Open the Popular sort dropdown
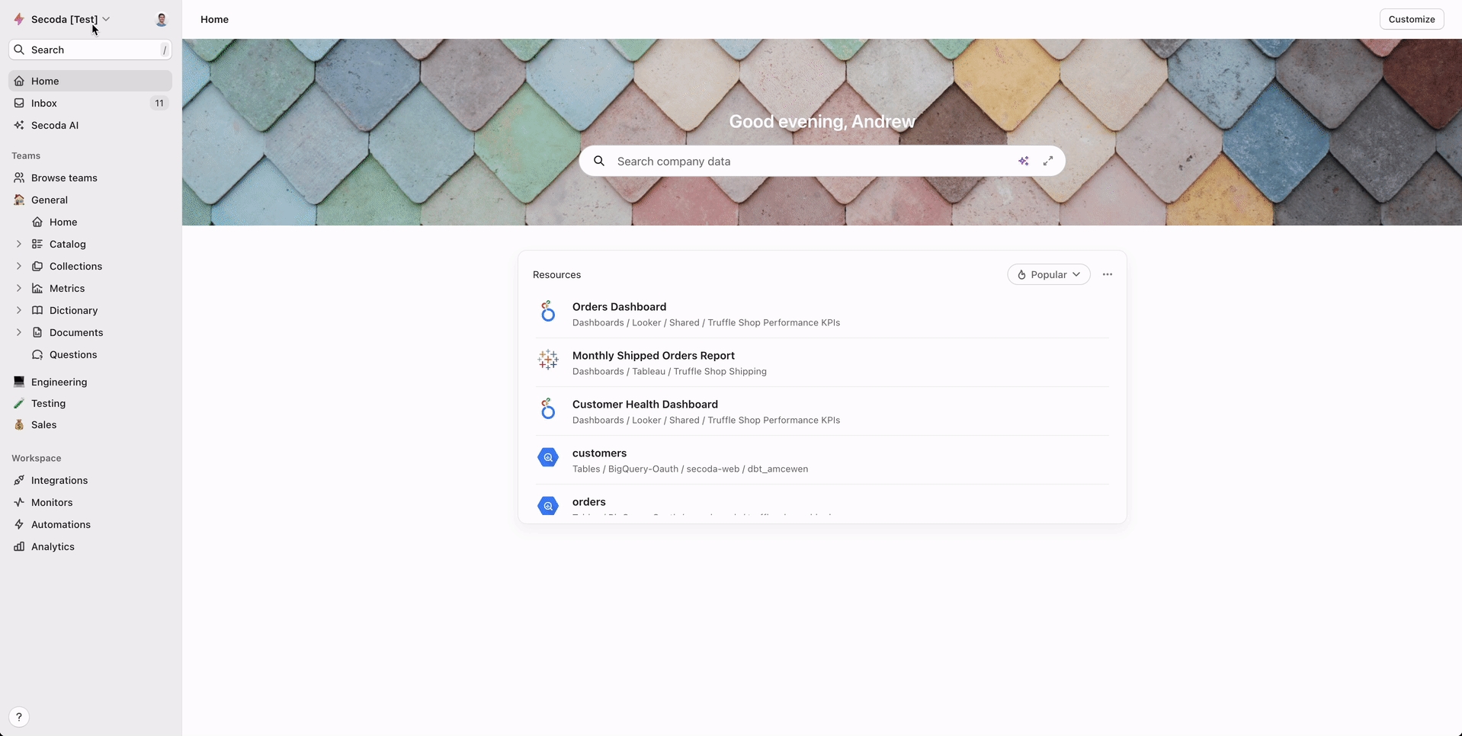1462x736 pixels. (x=1048, y=274)
